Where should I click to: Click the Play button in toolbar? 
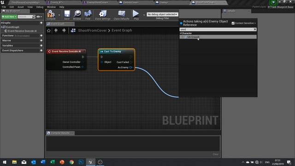pos(136,15)
